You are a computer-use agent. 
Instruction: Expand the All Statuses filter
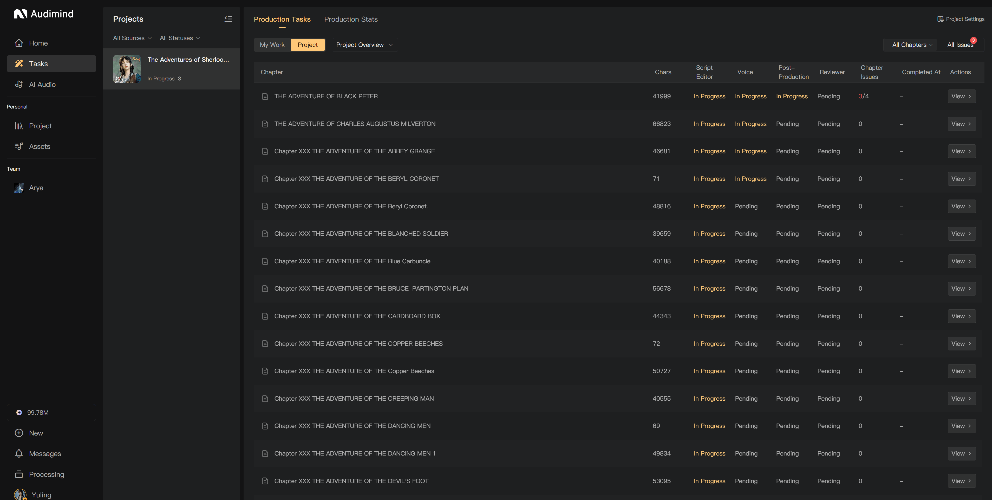[x=180, y=38]
